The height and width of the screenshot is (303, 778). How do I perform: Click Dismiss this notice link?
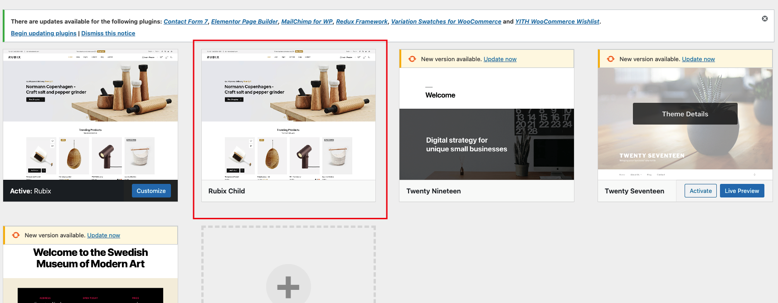click(x=108, y=33)
